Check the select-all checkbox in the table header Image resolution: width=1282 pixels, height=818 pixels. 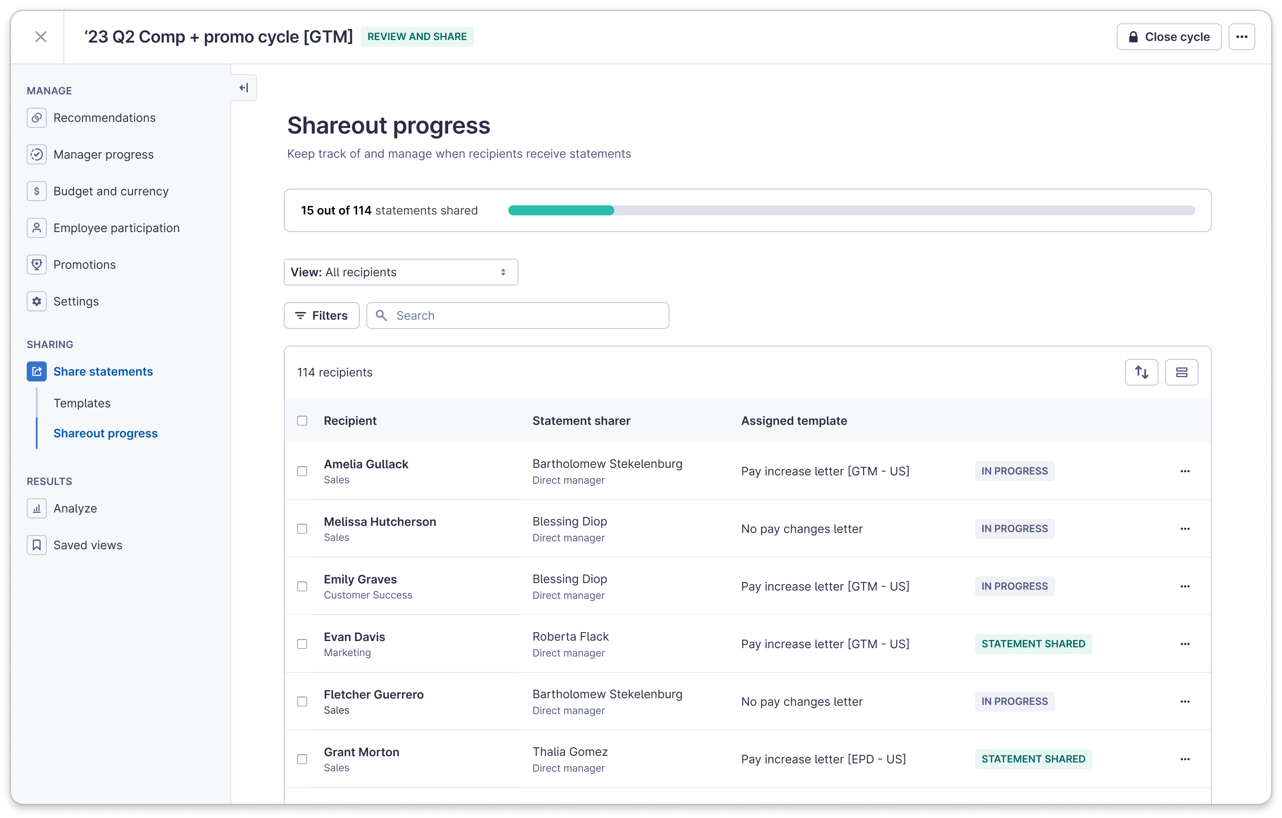[303, 420]
